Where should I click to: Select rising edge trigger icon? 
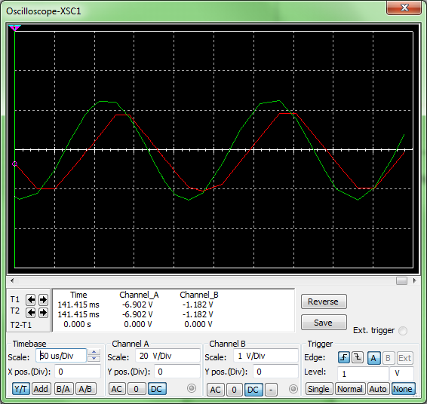(344, 357)
